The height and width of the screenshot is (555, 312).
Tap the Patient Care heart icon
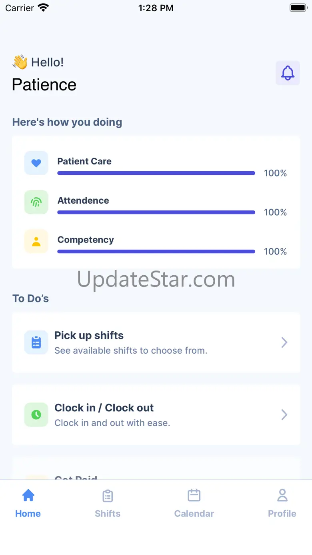tap(36, 163)
